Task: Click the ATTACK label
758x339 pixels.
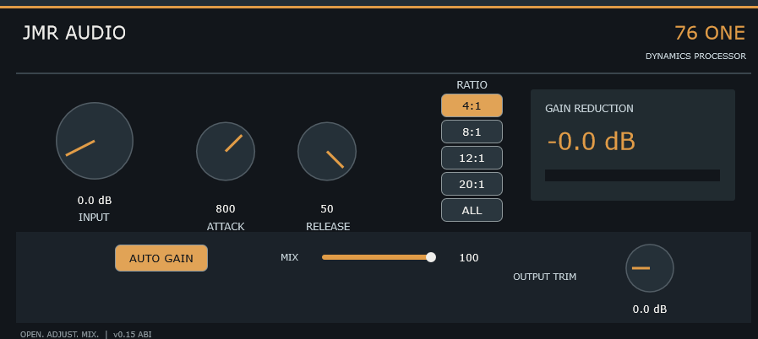Action: point(226,227)
